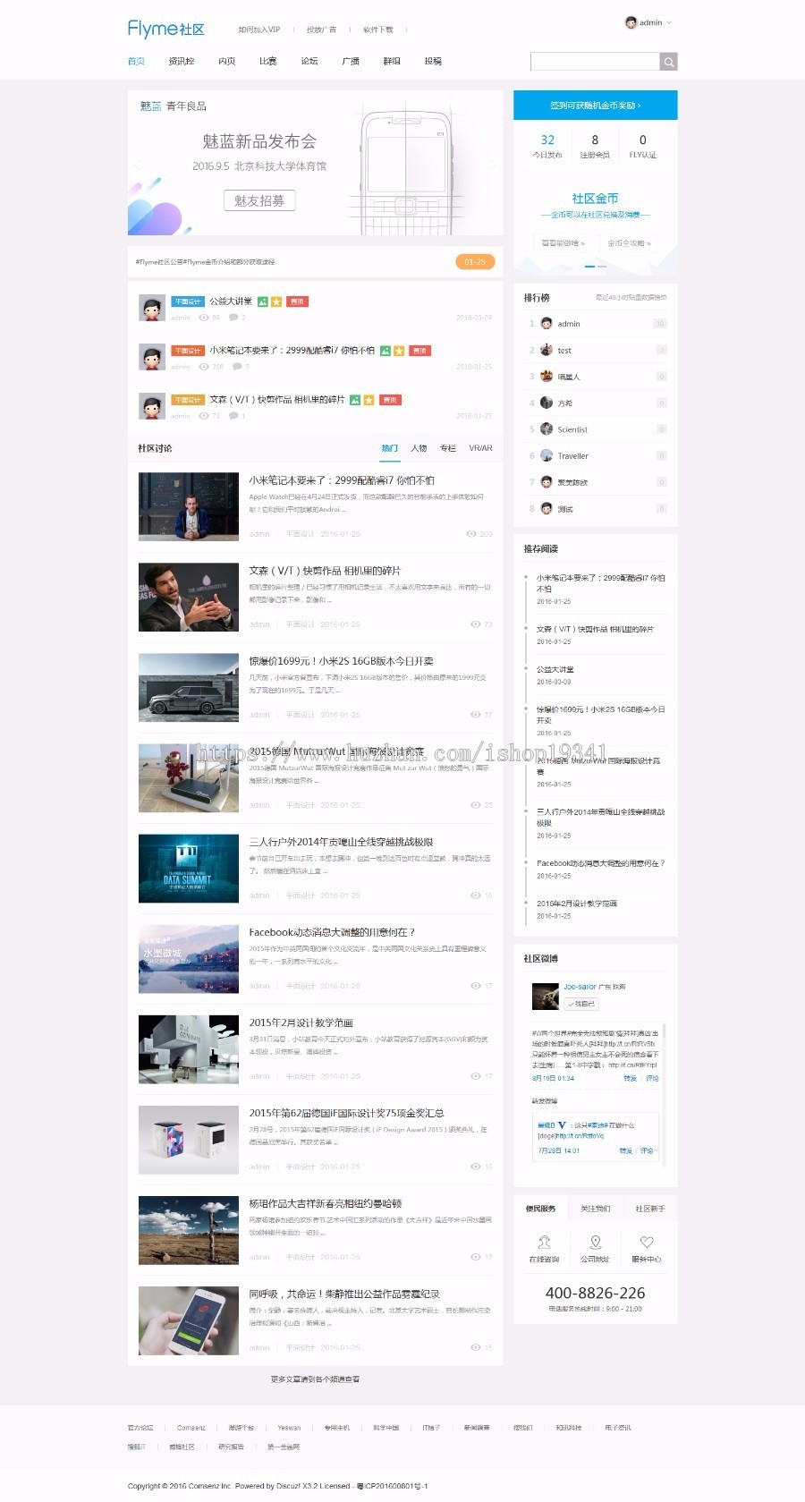This screenshot has height=1502, width=805.
Task: Click the admin avatar in header
Action: [x=631, y=22]
